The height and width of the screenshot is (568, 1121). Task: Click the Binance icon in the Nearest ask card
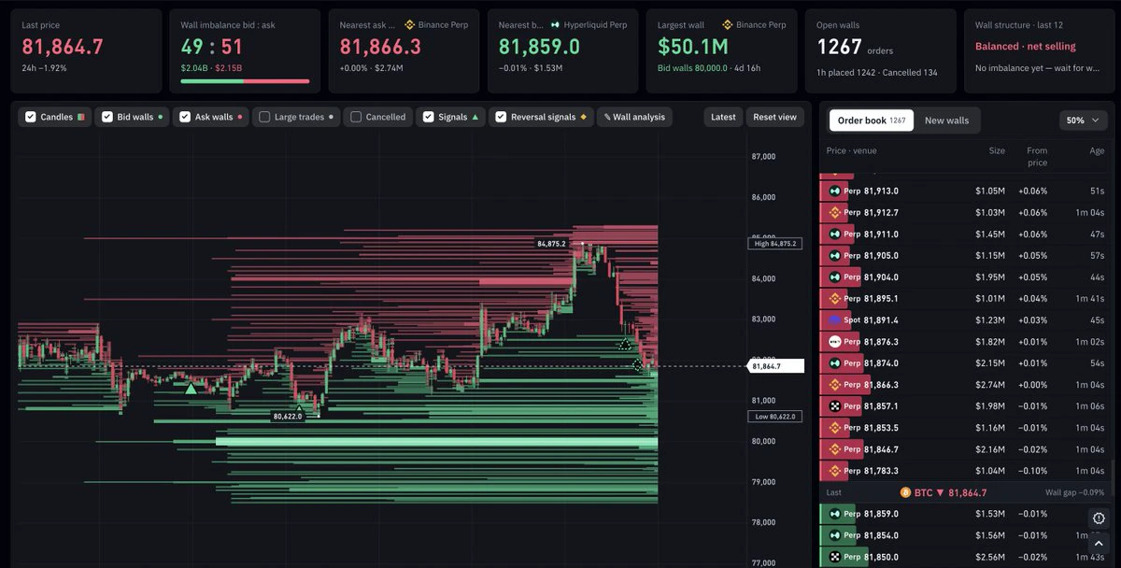click(x=409, y=25)
